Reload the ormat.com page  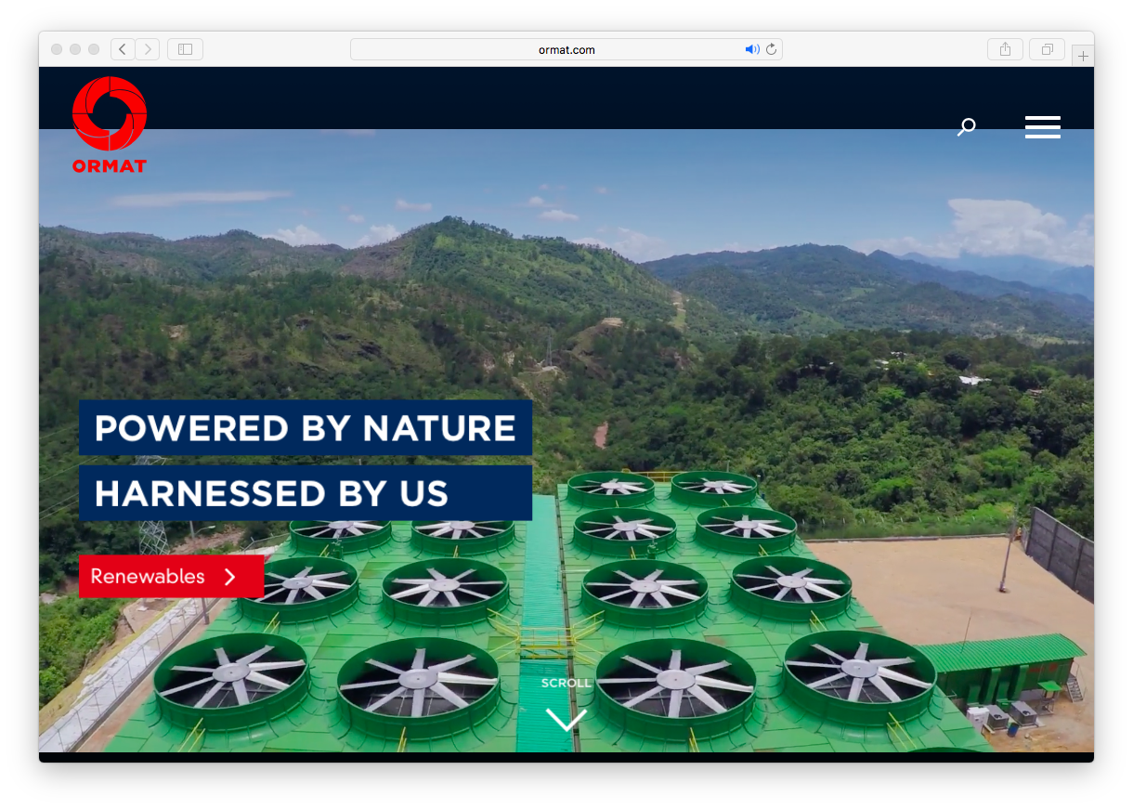pos(771,50)
